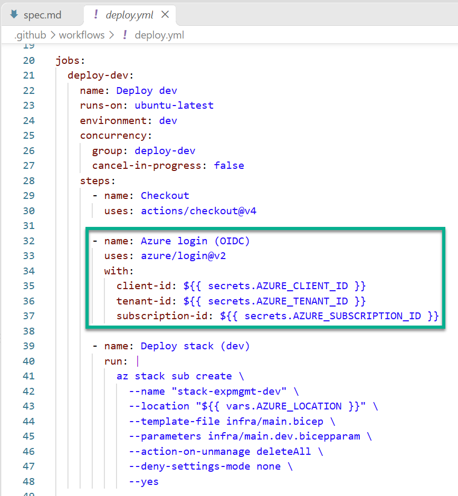This screenshot has height=496, width=458.
Task: Click '--deny-settings-mode none' option
Action: click(x=205, y=466)
